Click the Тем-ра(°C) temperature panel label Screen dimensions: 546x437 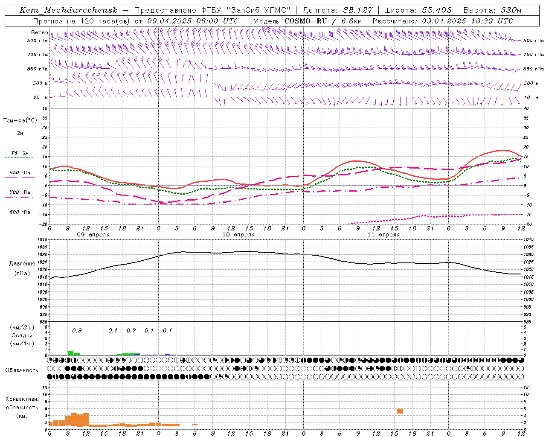(x=20, y=120)
